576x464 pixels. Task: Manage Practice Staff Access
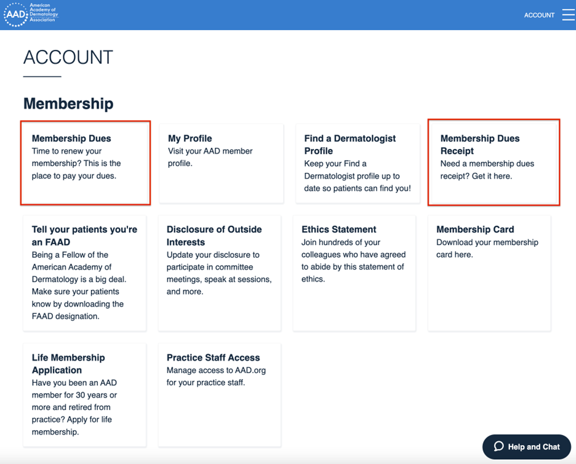220,394
